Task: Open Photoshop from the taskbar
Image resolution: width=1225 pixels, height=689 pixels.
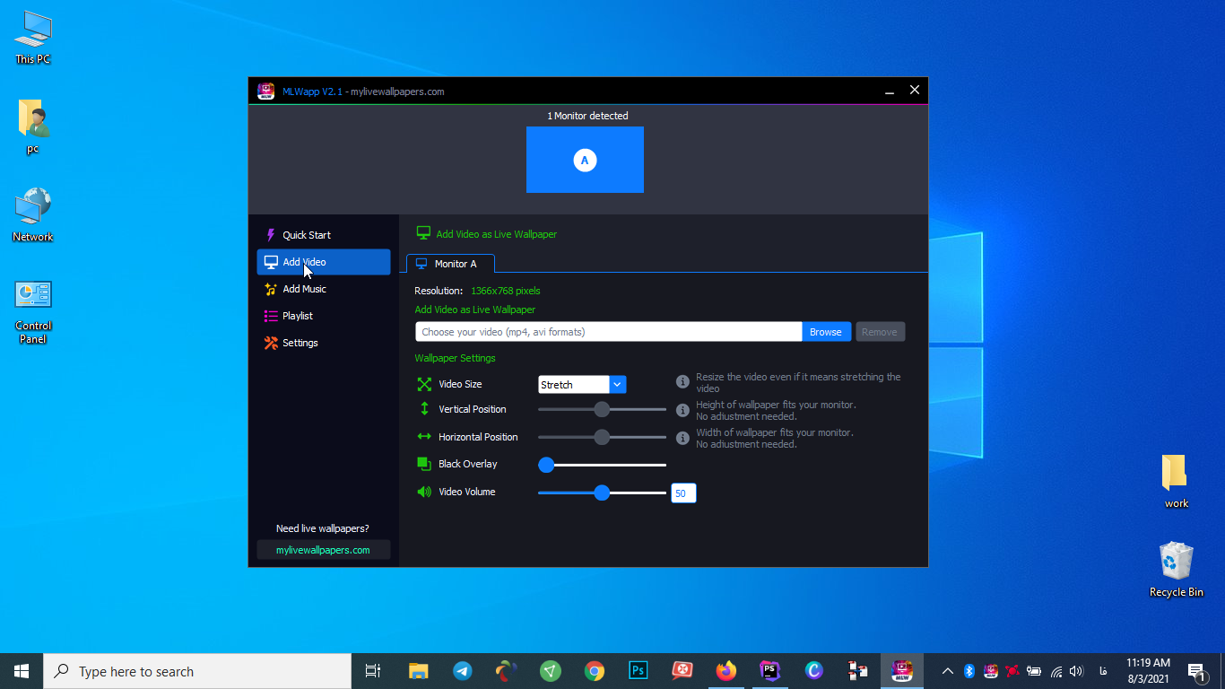Action: tap(639, 671)
